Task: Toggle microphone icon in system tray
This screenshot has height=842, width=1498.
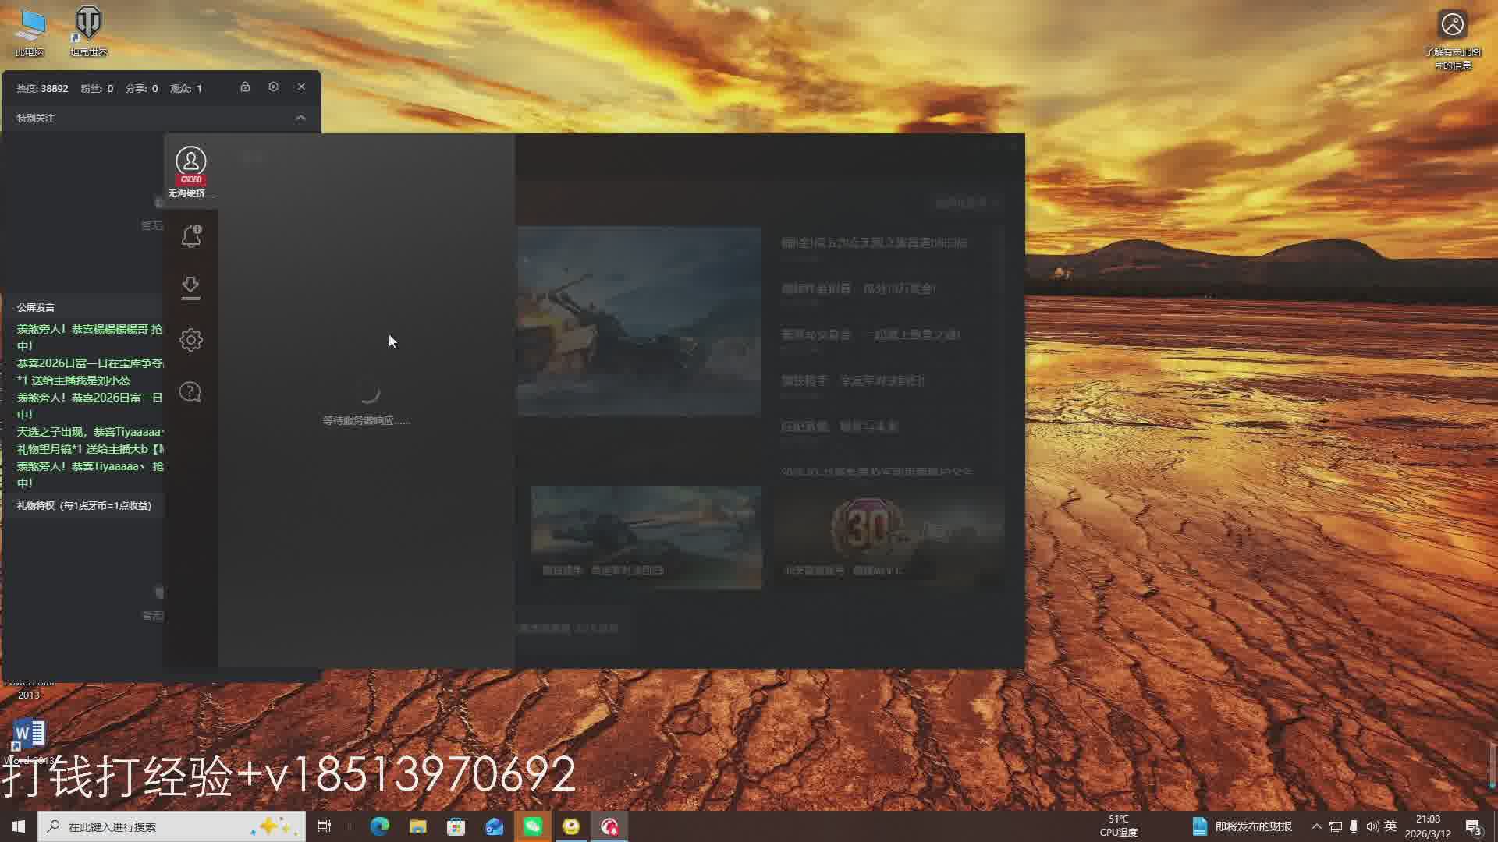Action: (1354, 826)
